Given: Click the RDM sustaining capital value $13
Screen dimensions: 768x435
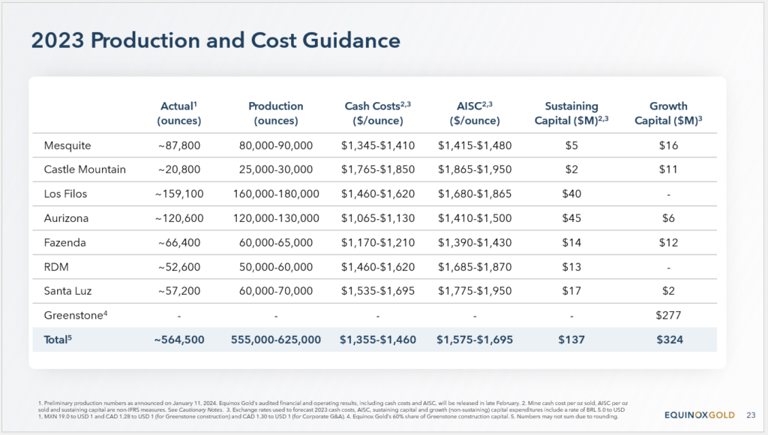Looking at the screenshot, I should (x=571, y=267).
